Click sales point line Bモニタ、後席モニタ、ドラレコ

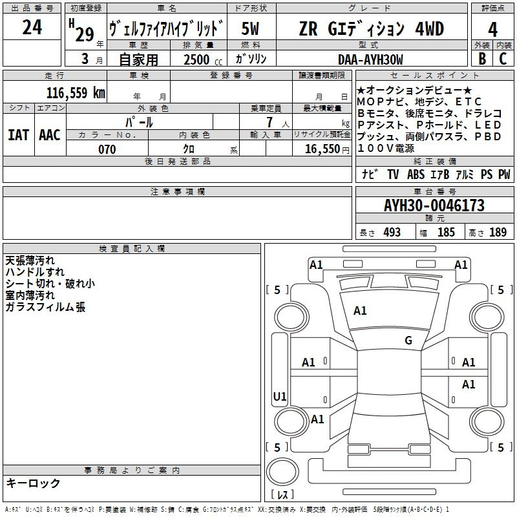[x=429, y=113]
